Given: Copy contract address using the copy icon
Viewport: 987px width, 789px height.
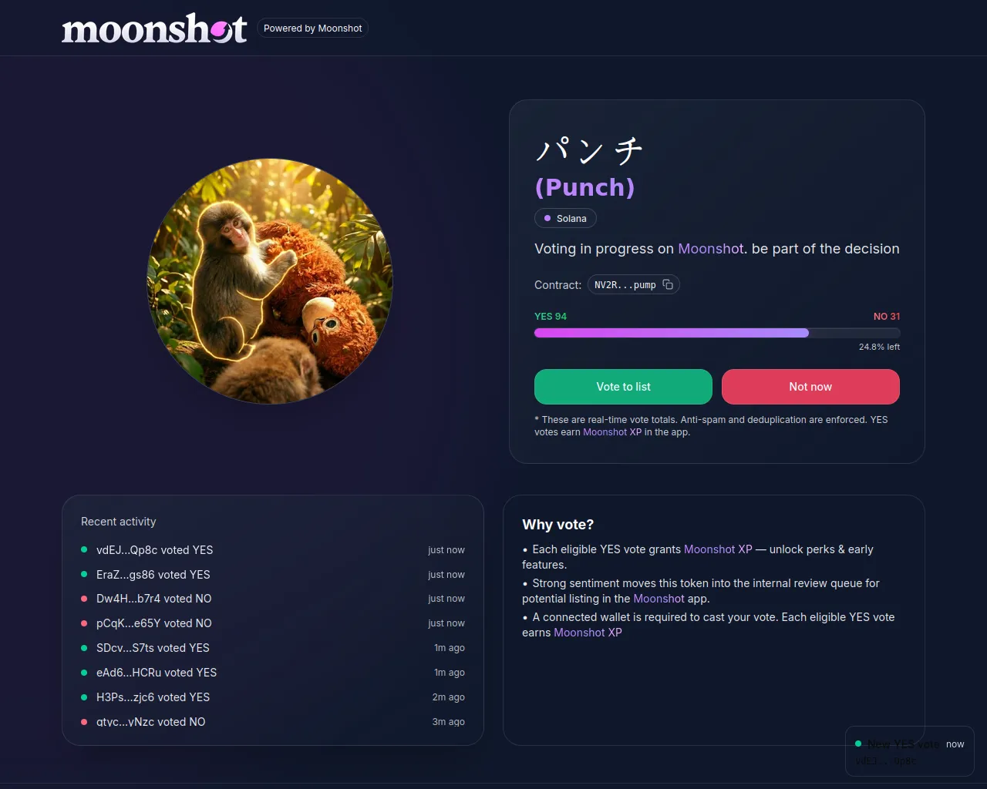Looking at the screenshot, I should point(668,284).
